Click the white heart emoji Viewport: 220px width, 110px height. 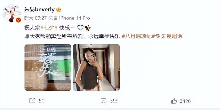coord(80,28)
